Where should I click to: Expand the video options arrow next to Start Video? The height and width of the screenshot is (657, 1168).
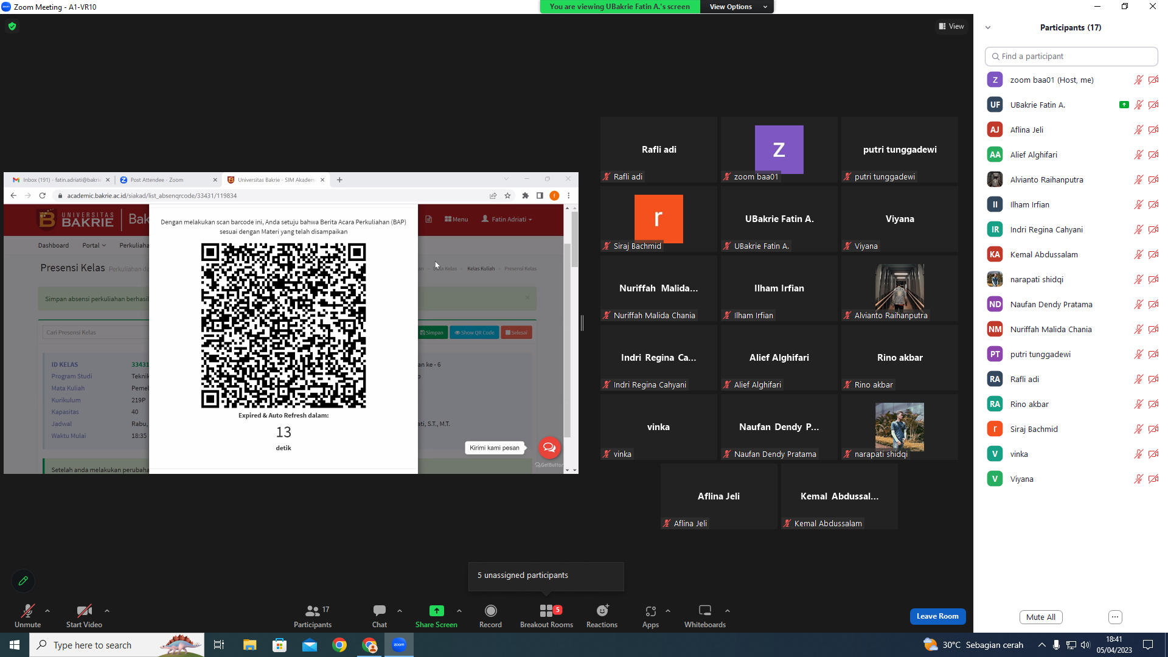(x=107, y=611)
